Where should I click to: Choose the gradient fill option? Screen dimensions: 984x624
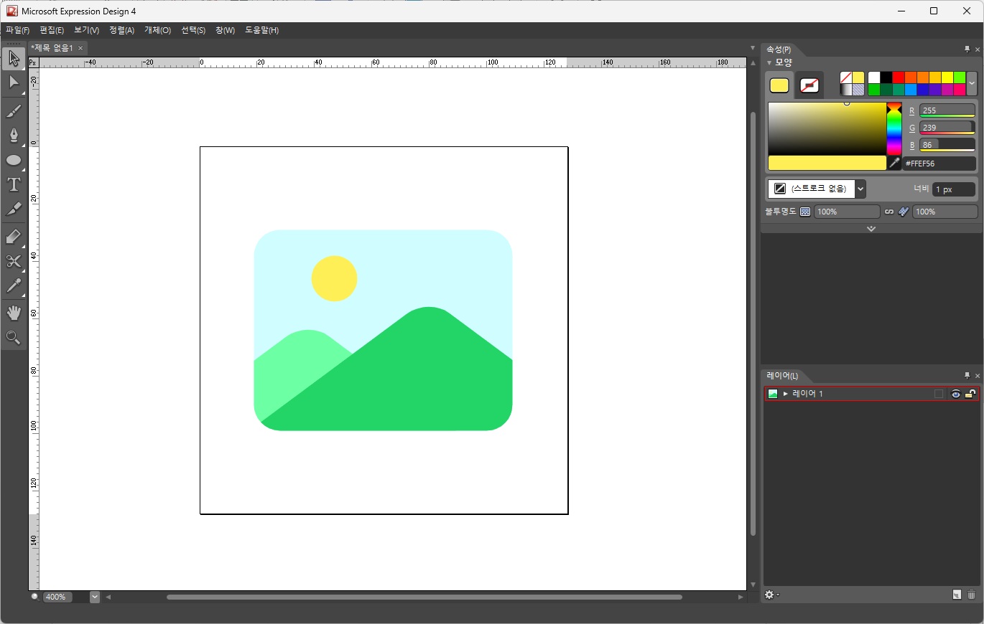[x=846, y=90]
